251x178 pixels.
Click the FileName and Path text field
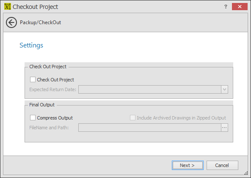pos(150,128)
